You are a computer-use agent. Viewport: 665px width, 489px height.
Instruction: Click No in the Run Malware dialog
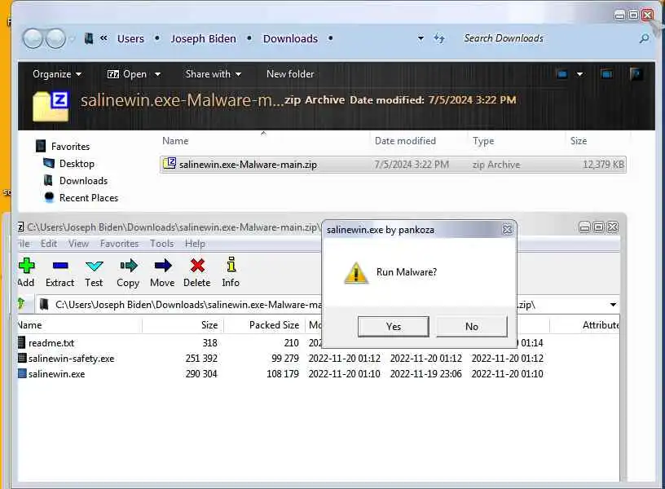(x=472, y=327)
